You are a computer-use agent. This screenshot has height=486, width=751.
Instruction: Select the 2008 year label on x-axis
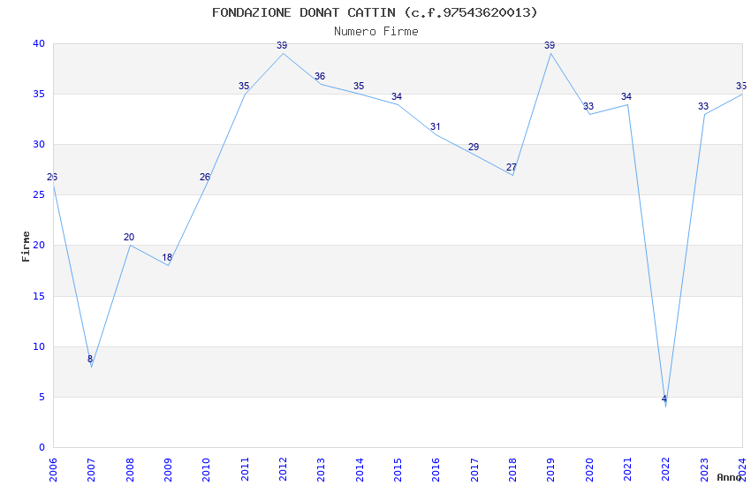129,470
